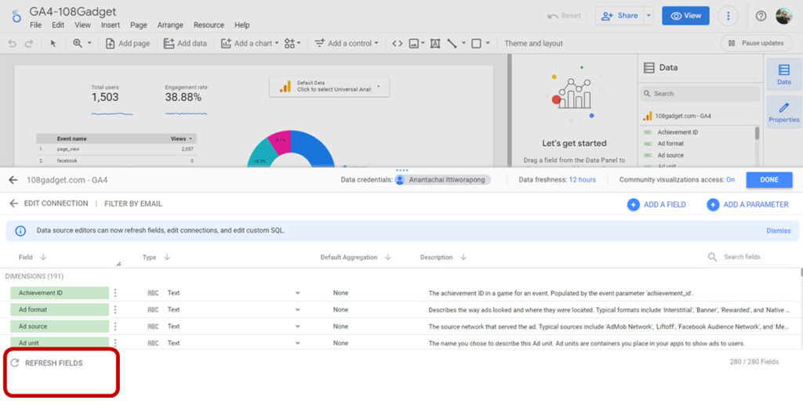The height and width of the screenshot is (415, 803).
Task: Open FILTER BY EMAIL option
Action: 133,204
